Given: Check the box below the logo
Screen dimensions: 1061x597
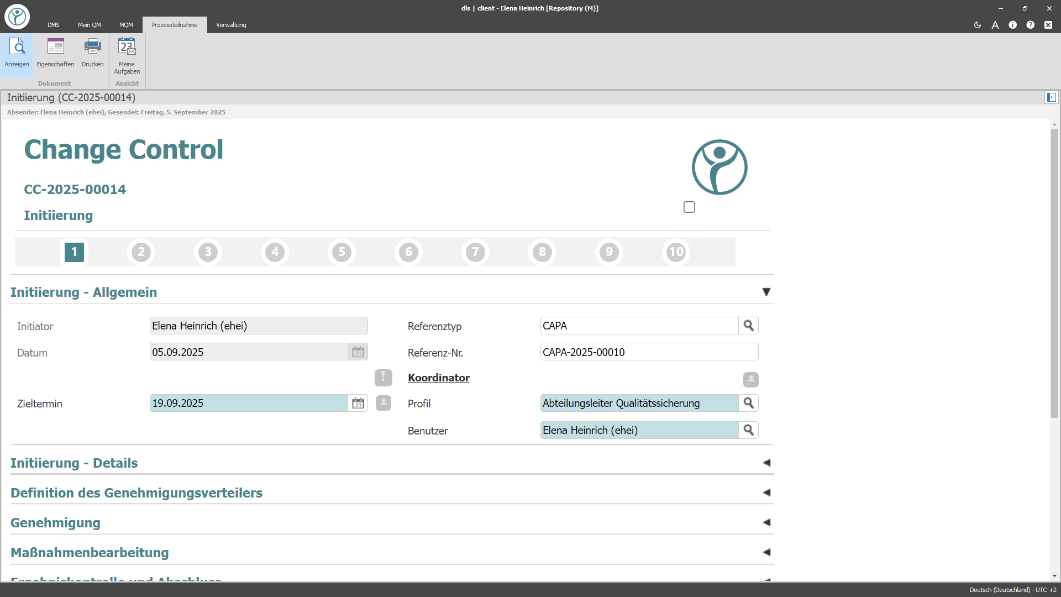Looking at the screenshot, I should coord(689,207).
